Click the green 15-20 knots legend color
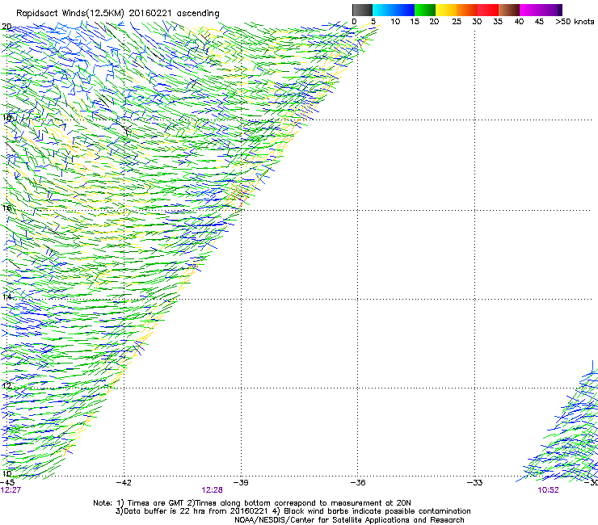This screenshot has width=598, height=525. pyautogui.click(x=425, y=10)
